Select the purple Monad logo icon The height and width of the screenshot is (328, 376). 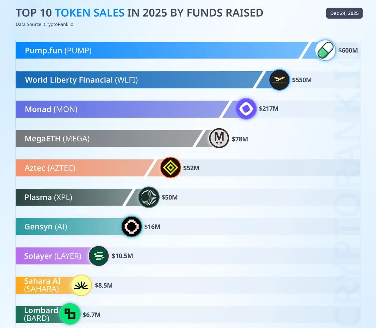click(246, 109)
